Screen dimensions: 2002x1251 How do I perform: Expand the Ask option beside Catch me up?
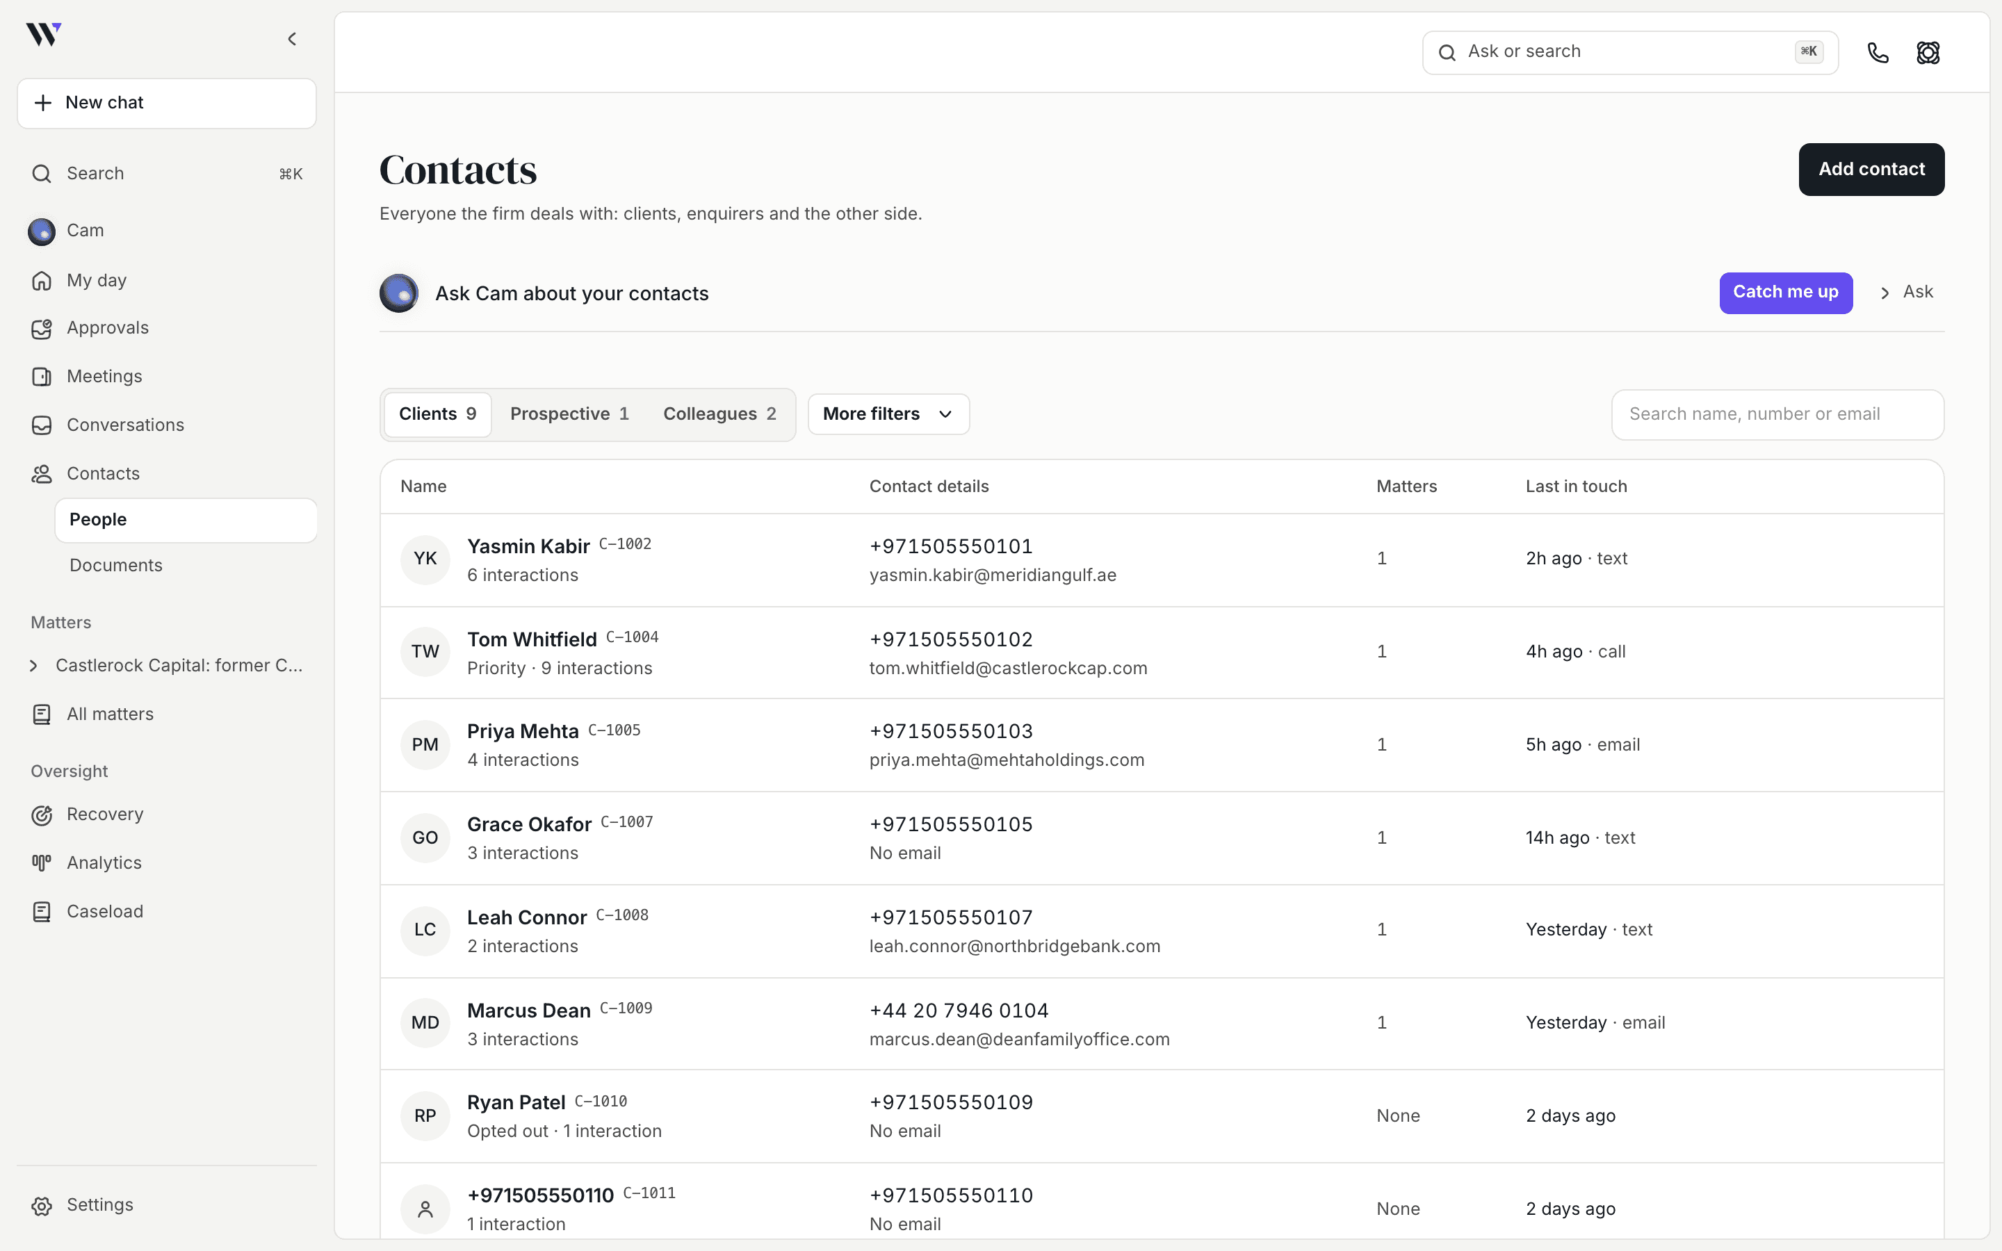point(1907,292)
